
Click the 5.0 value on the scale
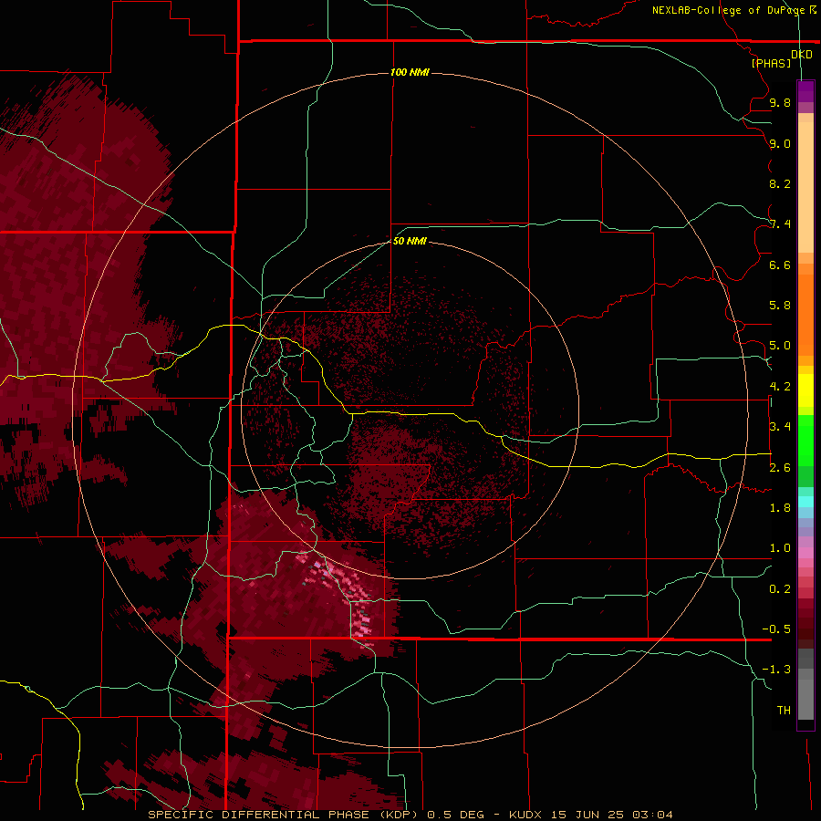[x=780, y=346]
